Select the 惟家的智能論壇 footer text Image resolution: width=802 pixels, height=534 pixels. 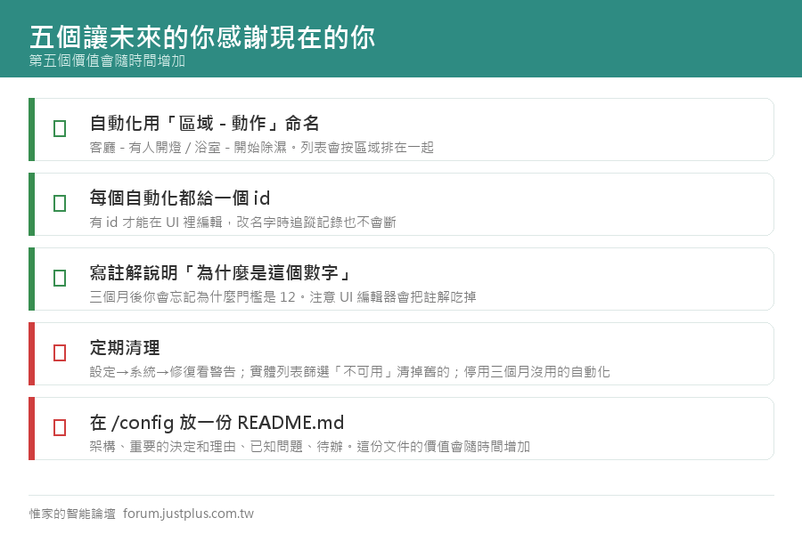(x=72, y=514)
